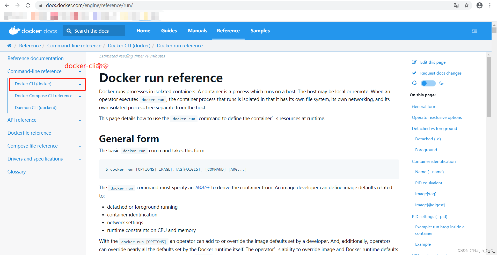Viewport: 497px width, 255px height.
Task: Click the sun light-mode icon
Action: click(x=414, y=83)
